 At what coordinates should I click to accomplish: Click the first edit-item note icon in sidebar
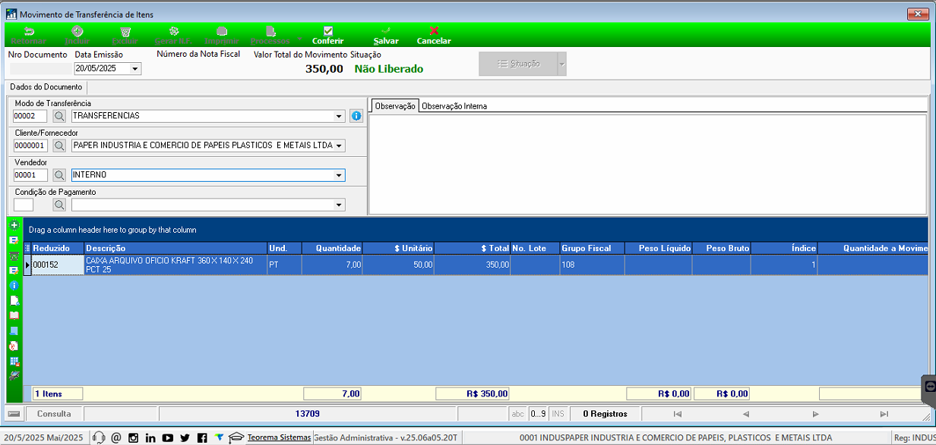point(14,240)
